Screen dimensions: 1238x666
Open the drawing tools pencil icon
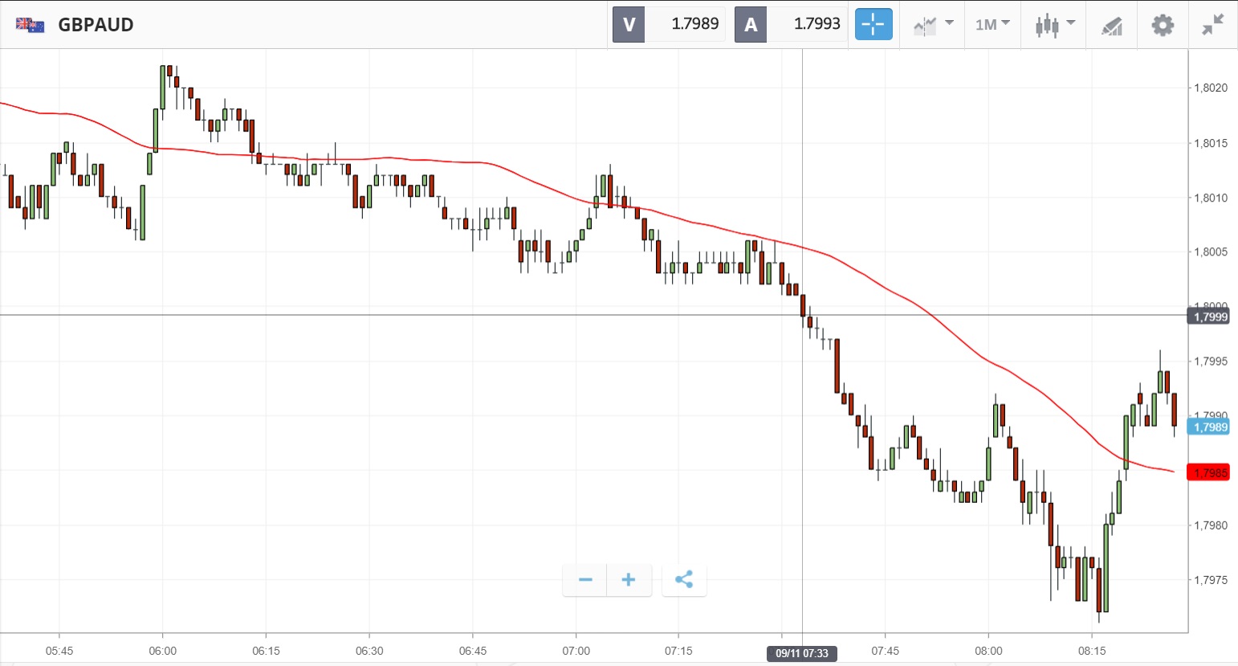click(1112, 26)
